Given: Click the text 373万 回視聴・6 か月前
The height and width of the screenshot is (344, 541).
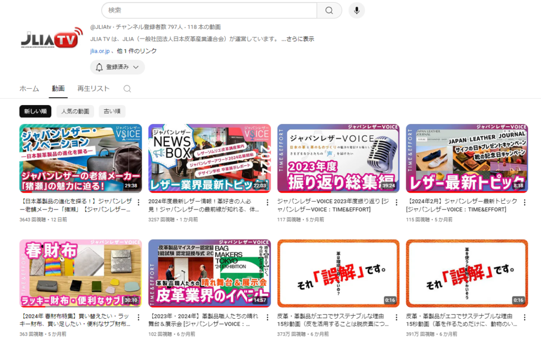Looking at the screenshot, I should tap(303, 334).
